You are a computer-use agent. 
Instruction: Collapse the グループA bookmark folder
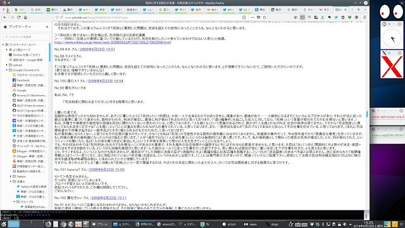point(15,201)
